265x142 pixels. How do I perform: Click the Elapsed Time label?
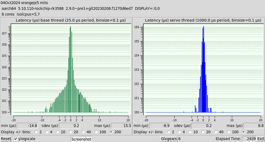pyautogui.click(x=228, y=139)
